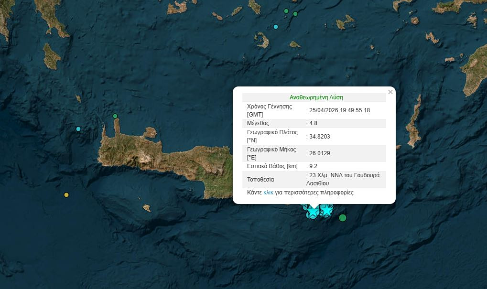The width and height of the screenshot is (487, 289).
Task: Click the longitude value 26.0129
Action: coord(320,153)
